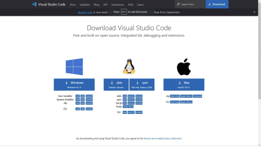Open the Version 1.83 release link
This screenshot has width=261, height=147.
click(85, 12)
